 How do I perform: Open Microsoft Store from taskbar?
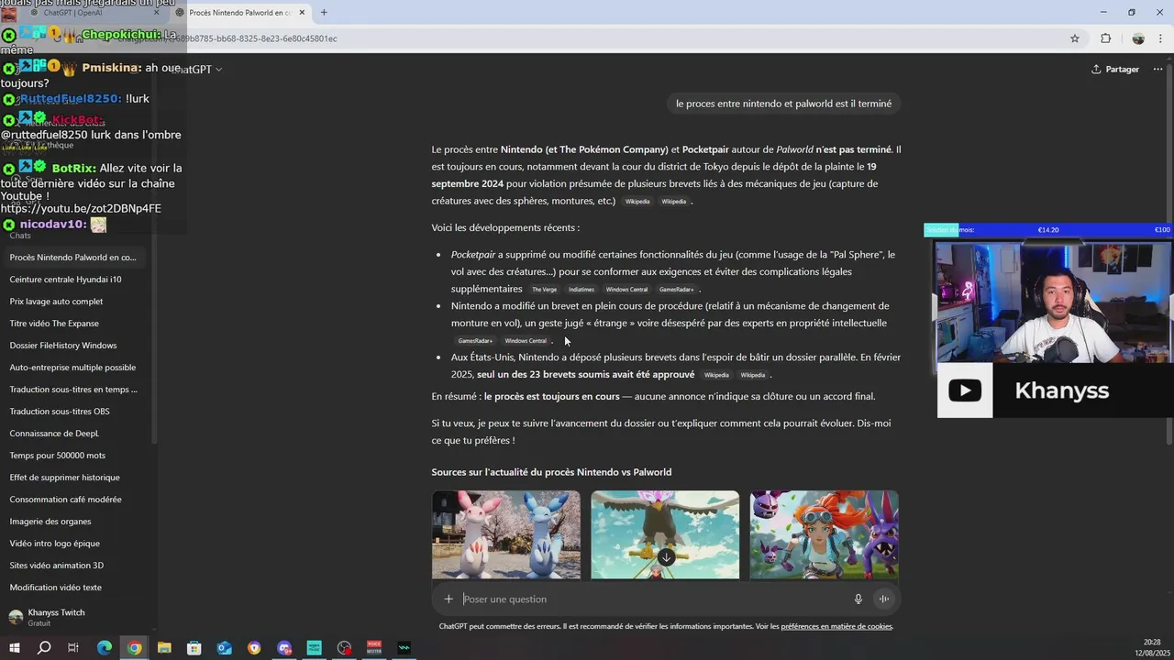194,648
